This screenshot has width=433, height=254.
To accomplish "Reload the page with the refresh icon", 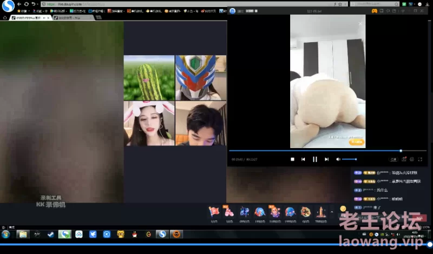I will tap(26, 4).
